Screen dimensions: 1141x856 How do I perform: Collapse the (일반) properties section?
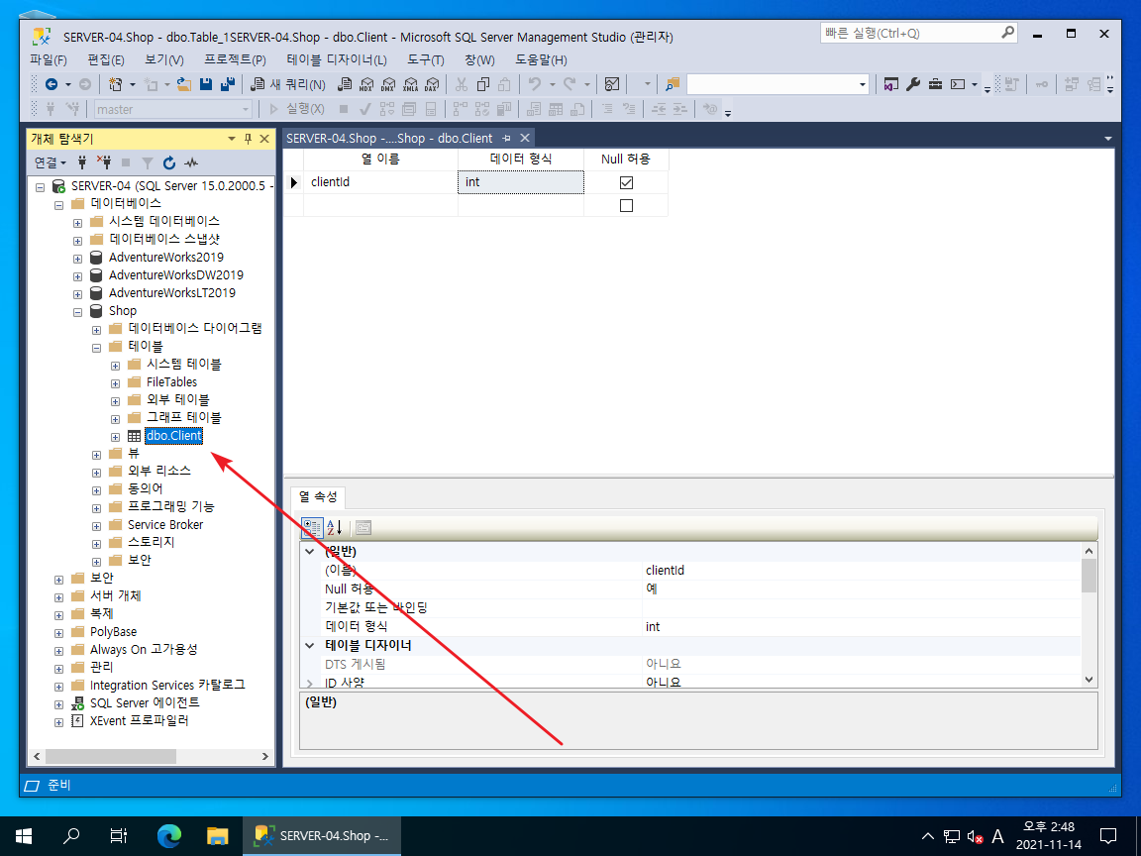click(x=309, y=552)
